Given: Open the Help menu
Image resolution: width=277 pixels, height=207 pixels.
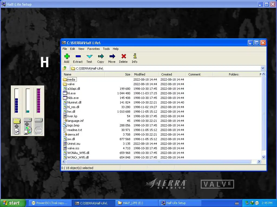Looking at the screenshot, I should (x=116, y=49).
